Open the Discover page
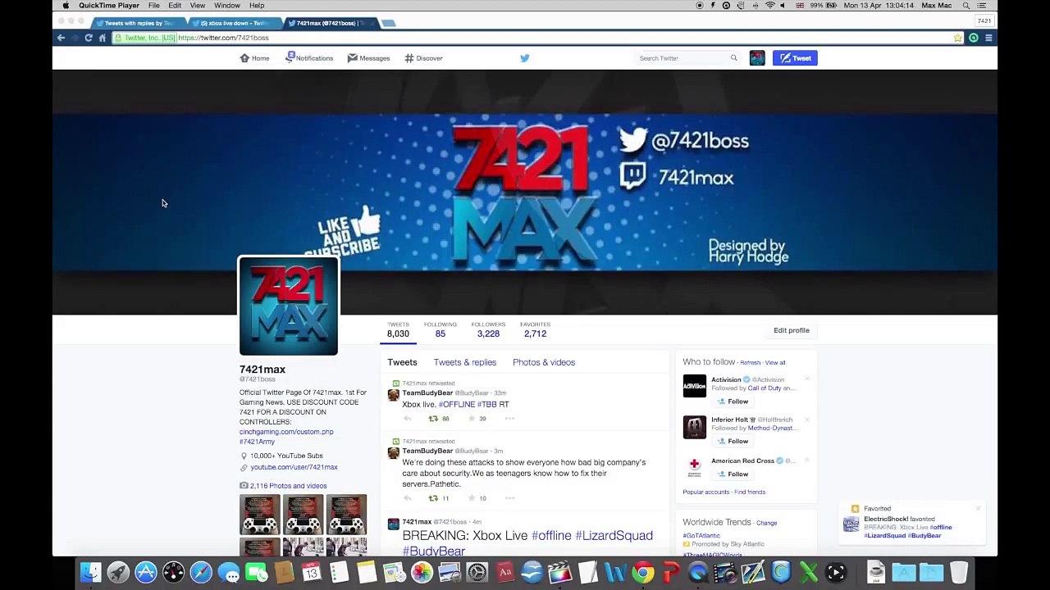This screenshot has height=590, width=1050. pos(423,58)
